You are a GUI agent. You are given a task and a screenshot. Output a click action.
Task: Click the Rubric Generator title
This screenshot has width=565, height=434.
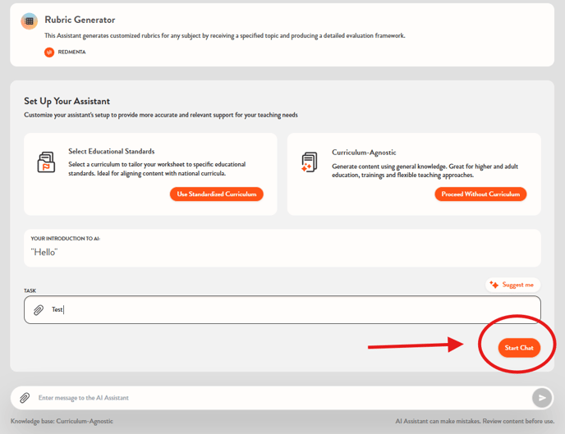(x=80, y=20)
